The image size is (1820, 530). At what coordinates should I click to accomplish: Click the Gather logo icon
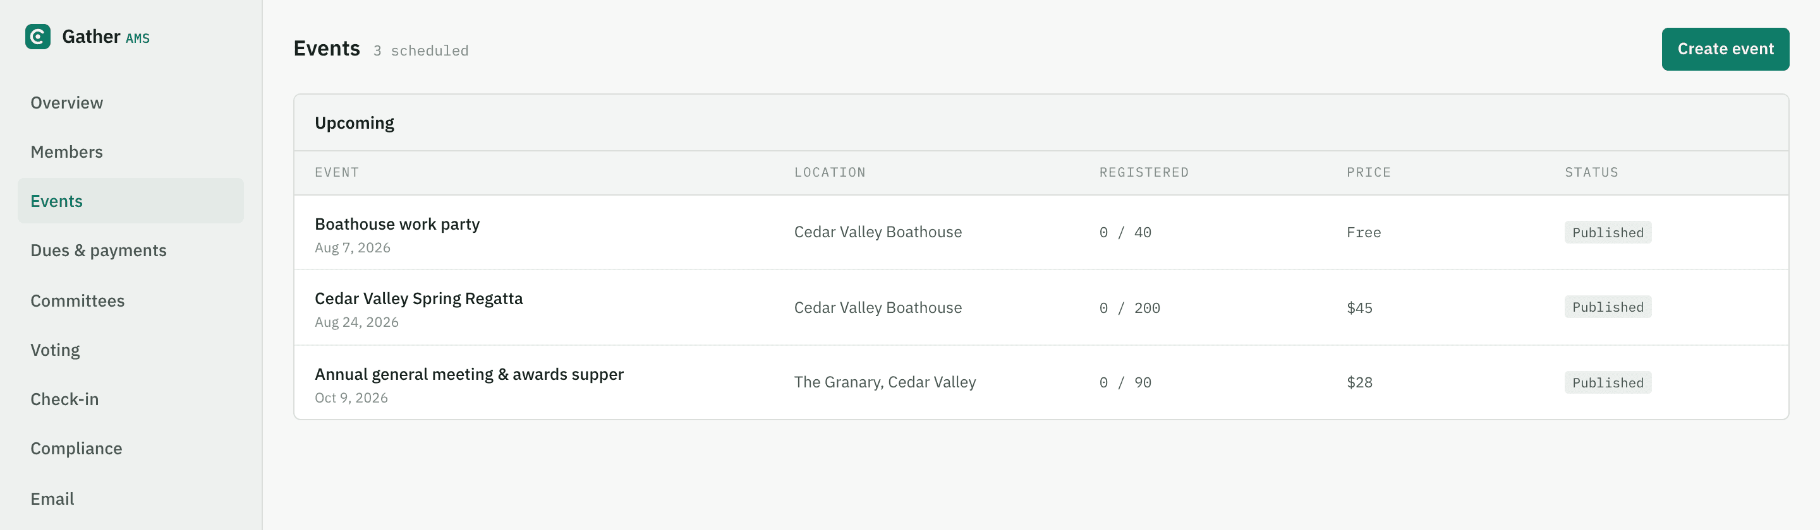click(x=37, y=37)
